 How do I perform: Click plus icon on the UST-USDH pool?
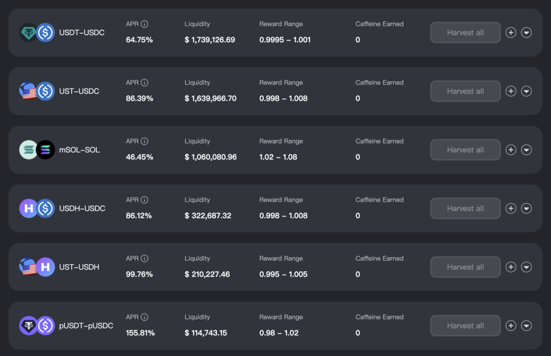coord(511,267)
